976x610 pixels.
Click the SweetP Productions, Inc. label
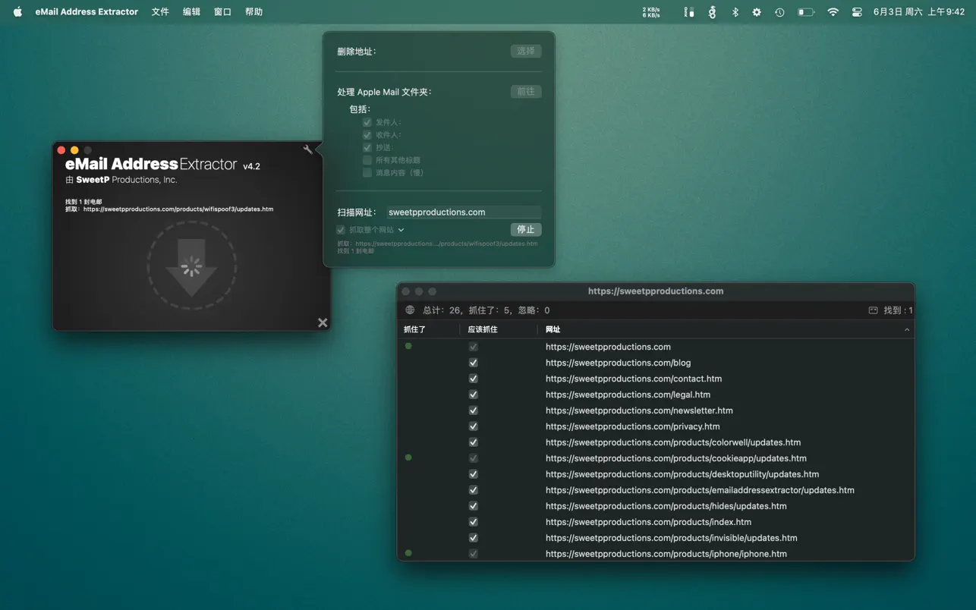coord(121,180)
